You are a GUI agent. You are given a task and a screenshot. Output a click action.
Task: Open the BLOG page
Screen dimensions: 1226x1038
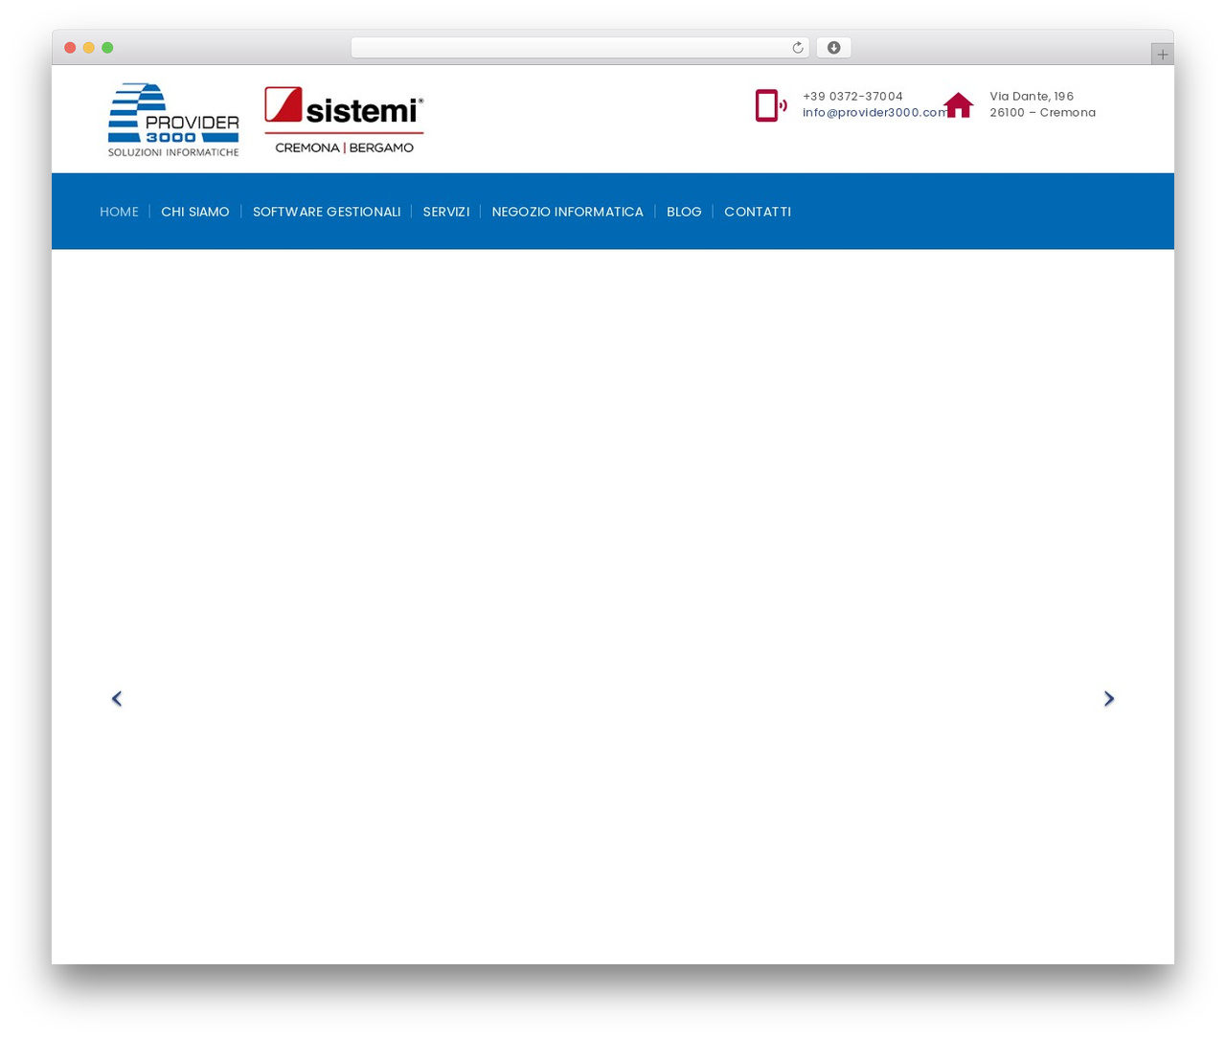point(684,212)
